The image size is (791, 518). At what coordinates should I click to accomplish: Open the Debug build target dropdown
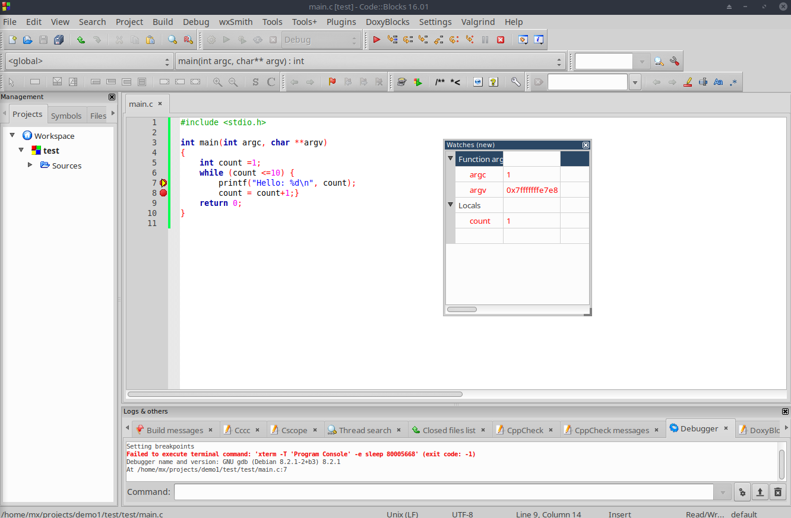click(x=353, y=39)
